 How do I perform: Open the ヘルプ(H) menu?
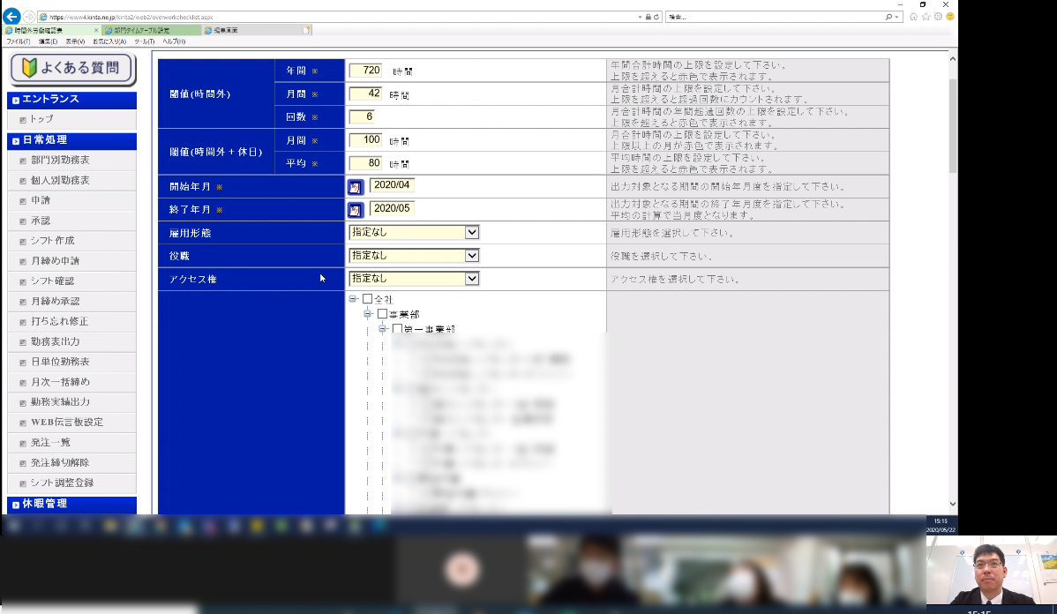[x=174, y=41]
